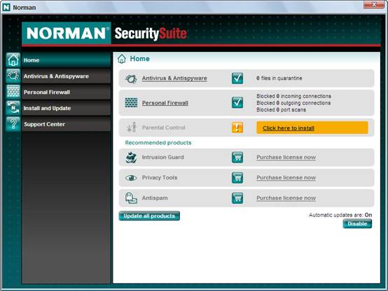This screenshot has width=388, height=291.
Task: Purchase license now for Antispam
Action: [286, 198]
